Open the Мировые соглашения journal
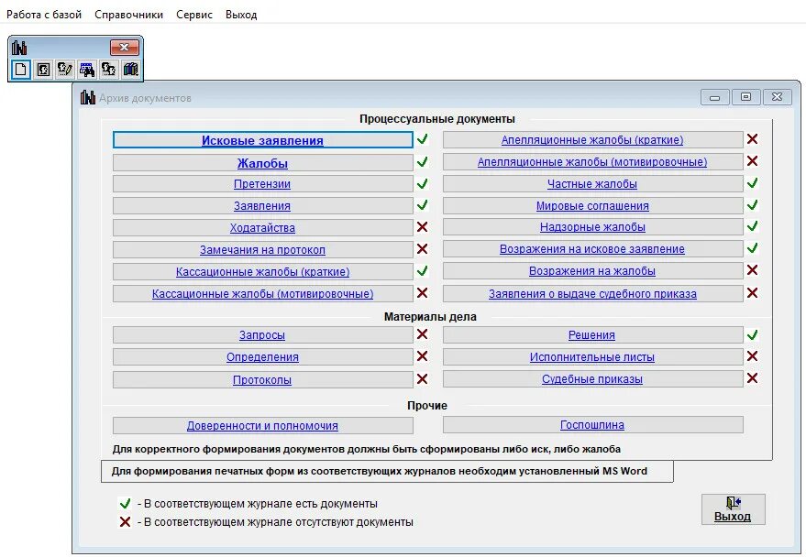 click(x=592, y=206)
